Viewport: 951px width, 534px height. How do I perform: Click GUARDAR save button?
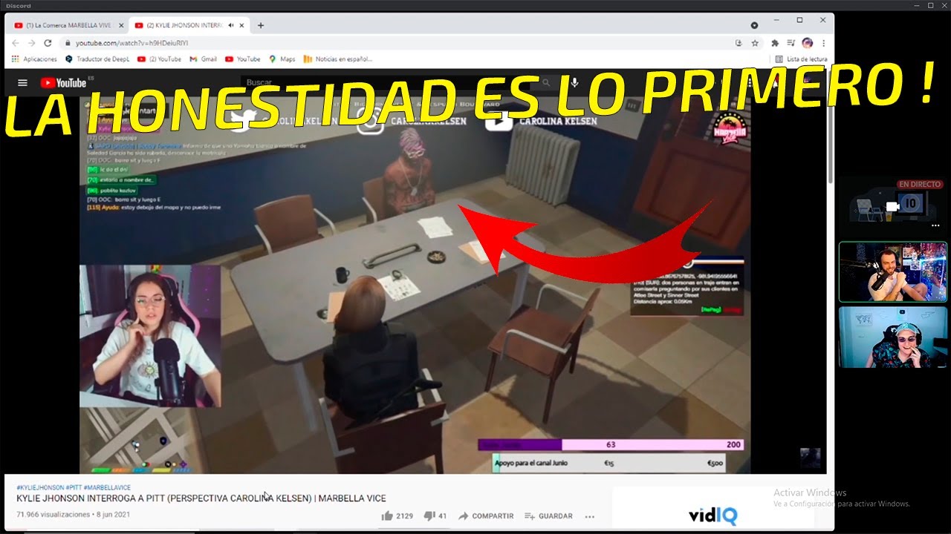(548, 515)
